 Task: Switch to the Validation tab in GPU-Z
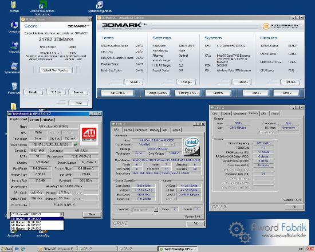click(x=48, y=120)
